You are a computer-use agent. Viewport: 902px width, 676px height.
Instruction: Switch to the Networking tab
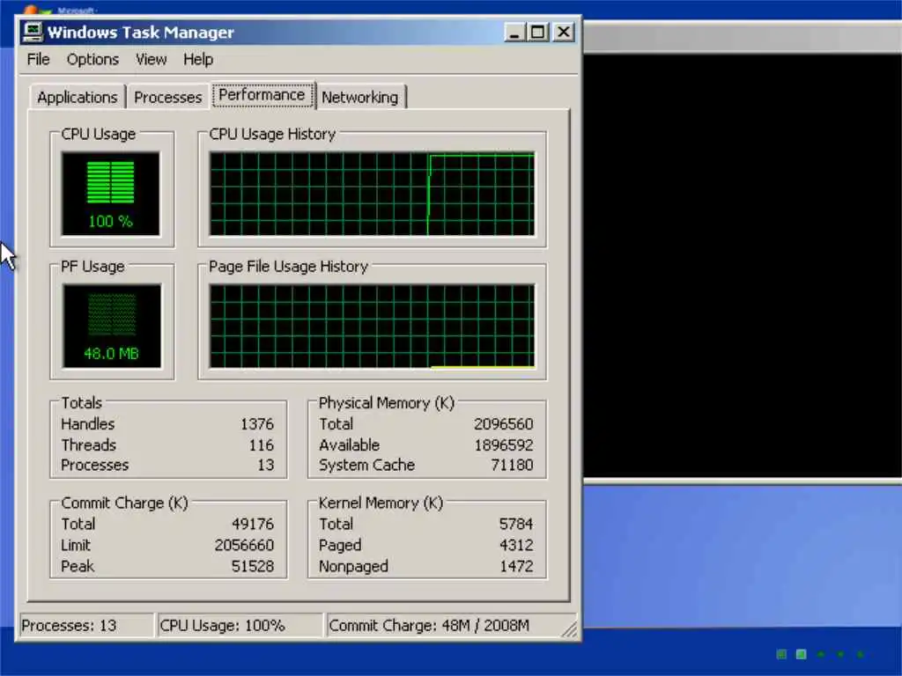point(360,97)
